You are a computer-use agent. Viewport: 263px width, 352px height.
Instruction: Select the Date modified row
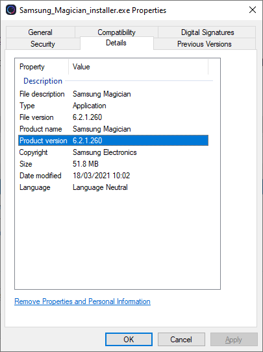[x=113, y=176]
